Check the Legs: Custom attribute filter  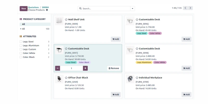[x=21, y=49]
